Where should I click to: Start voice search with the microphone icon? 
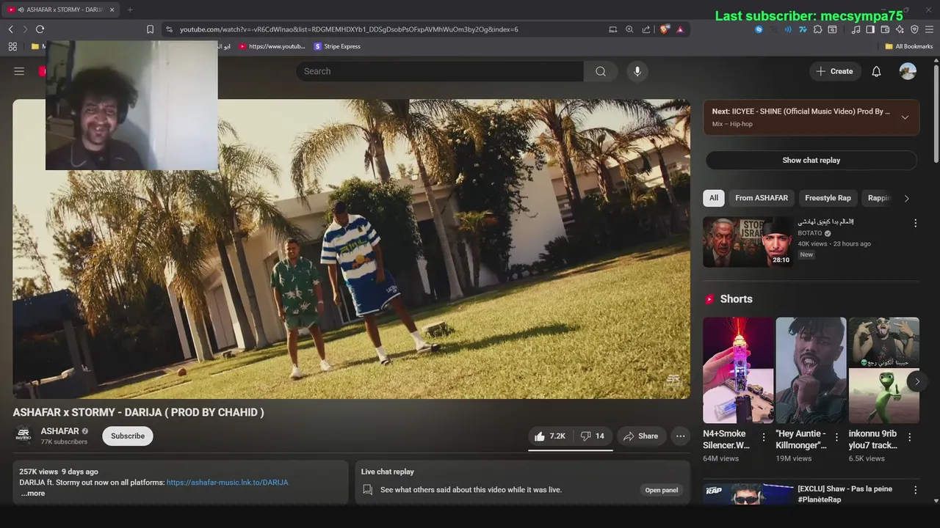point(637,71)
